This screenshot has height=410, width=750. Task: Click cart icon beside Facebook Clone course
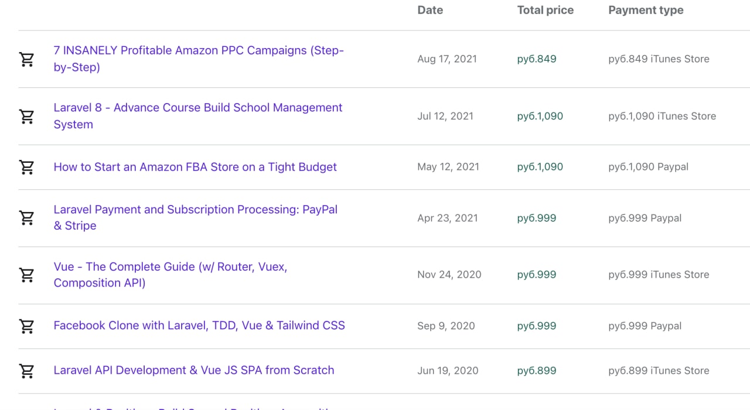coord(27,326)
